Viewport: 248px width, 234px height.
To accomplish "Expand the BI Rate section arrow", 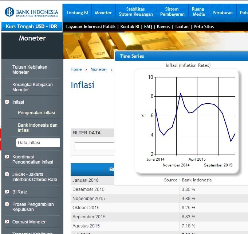I will (x=7, y=192).
